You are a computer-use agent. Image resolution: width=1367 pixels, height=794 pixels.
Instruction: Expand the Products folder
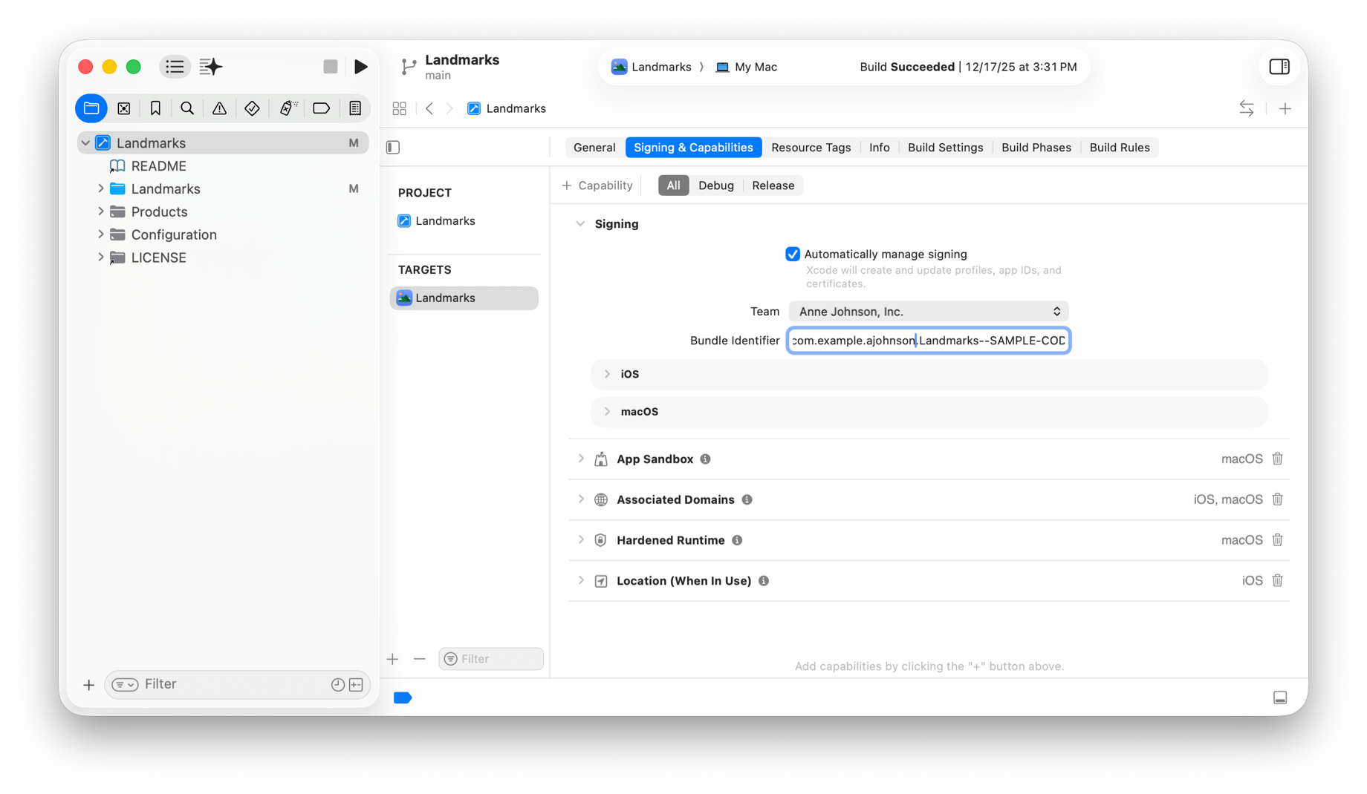click(x=100, y=211)
